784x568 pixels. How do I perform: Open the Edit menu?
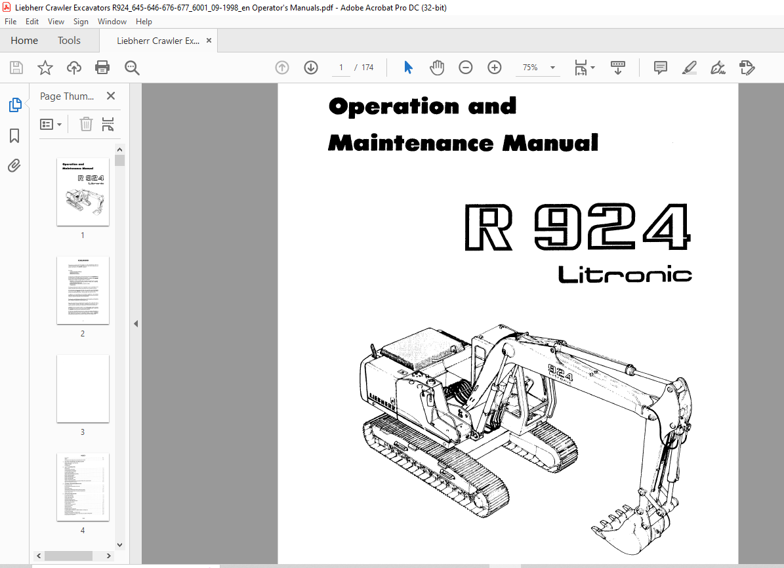[32, 22]
